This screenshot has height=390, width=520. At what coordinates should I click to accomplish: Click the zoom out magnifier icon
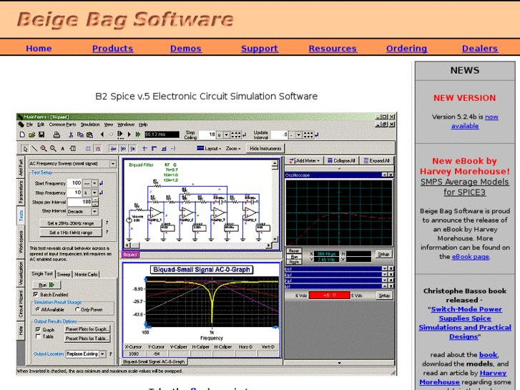click(x=53, y=148)
